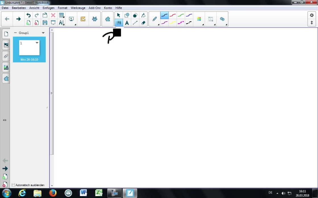Delete the current page from the top toolbar

point(37,23)
